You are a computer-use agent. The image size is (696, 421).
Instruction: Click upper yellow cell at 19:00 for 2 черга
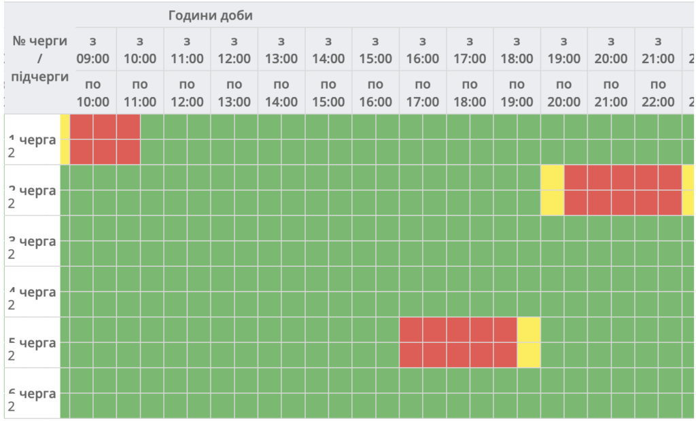click(x=553, y=177)
